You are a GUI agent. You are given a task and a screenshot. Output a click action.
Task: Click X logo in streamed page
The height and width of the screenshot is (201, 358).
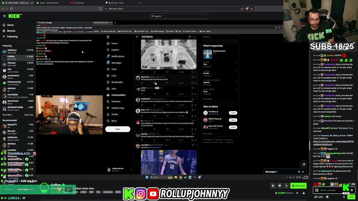click(108, 37)
